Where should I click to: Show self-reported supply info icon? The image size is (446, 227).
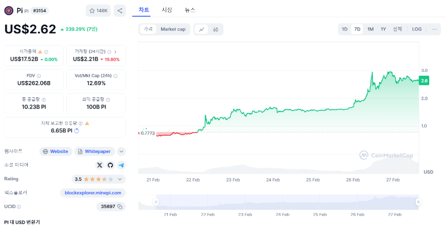tap(80, 124)
